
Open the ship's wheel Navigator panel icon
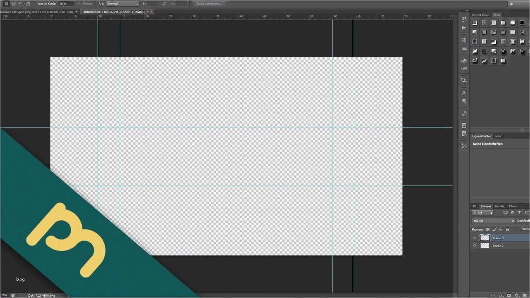click(464, 40)
